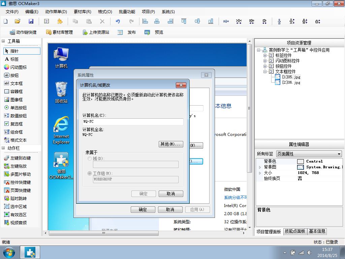Select the Delay jump (延时跳转) action
345x259 pixels.
click(15, 198)
